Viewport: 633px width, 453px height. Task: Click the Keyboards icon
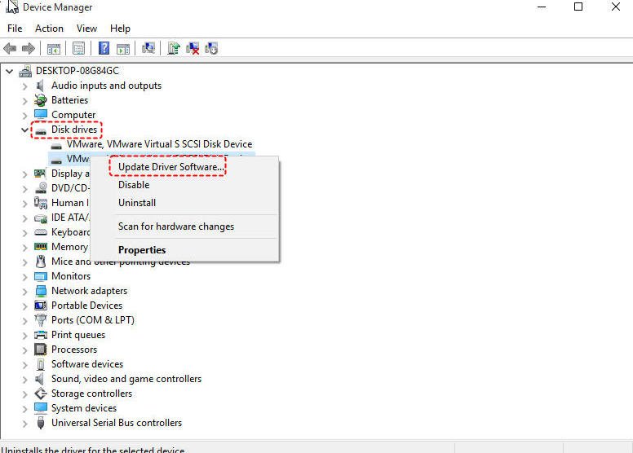click(41, 232)
